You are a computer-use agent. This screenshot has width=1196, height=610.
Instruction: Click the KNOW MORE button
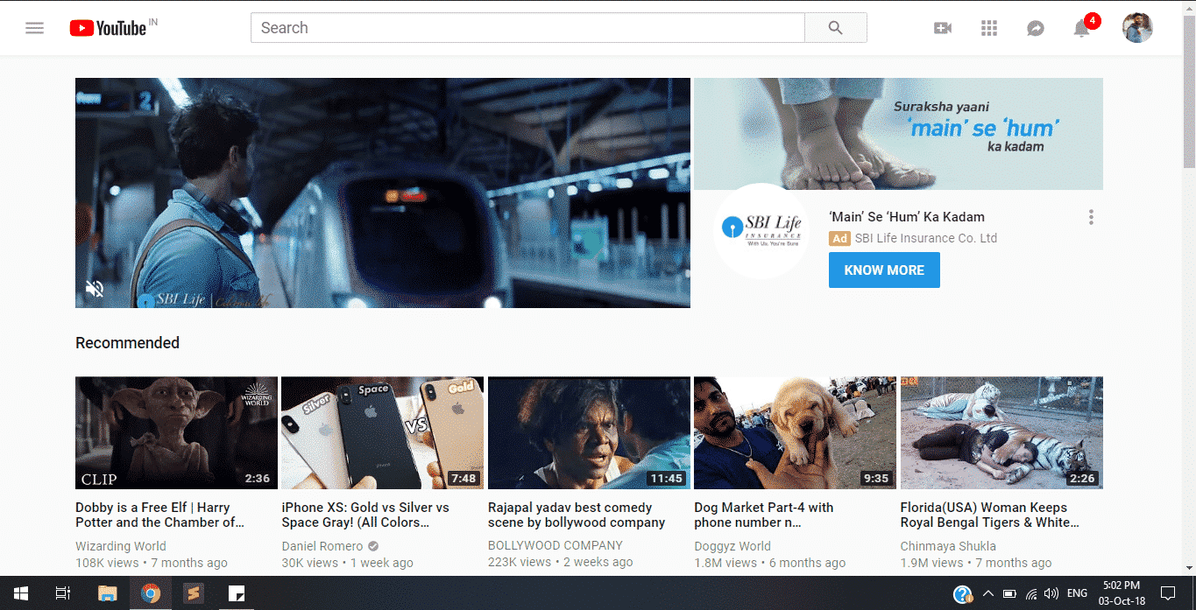(x=884, y=270)
